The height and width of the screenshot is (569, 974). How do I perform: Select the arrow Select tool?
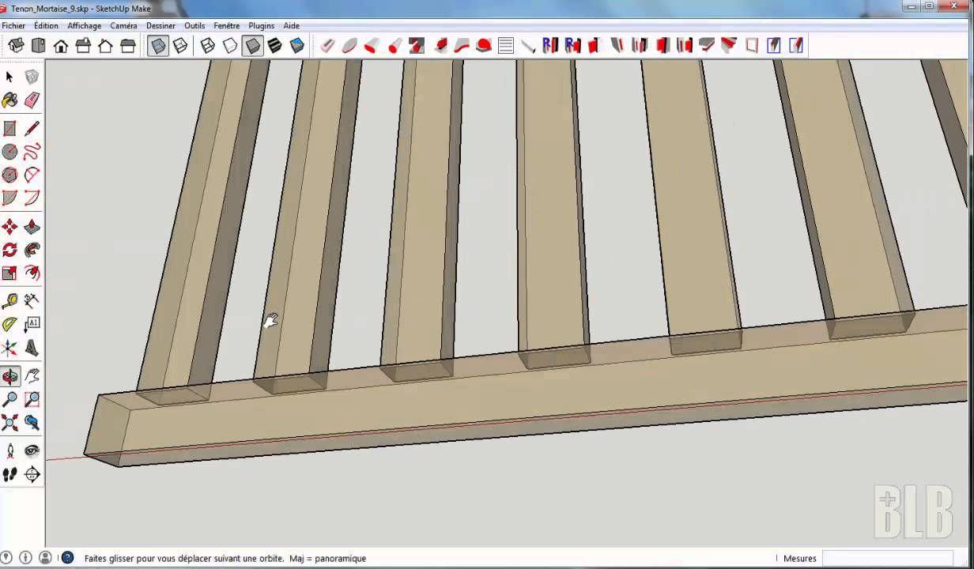pos(9,77)
